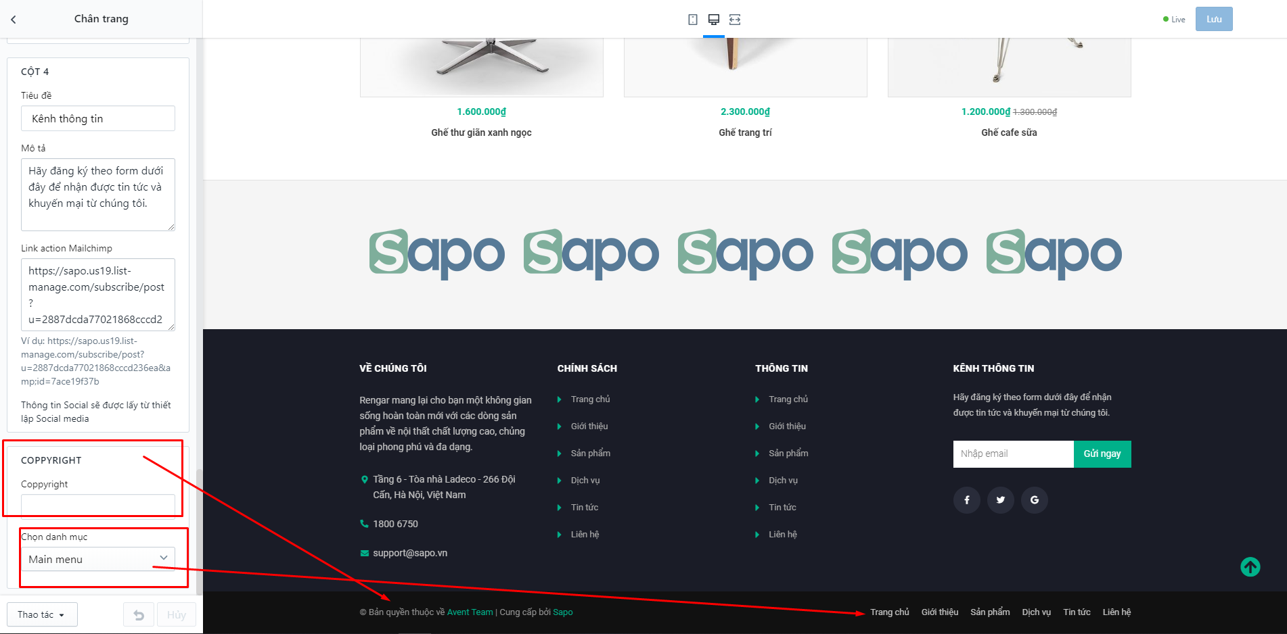Click the Ghế trang trí product image
This screenshot has width=1287, height=634.
point(746,68)
